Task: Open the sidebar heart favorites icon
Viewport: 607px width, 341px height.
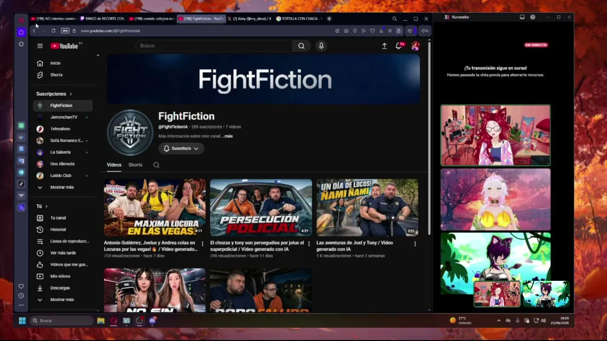Action: tap(21, 286)
